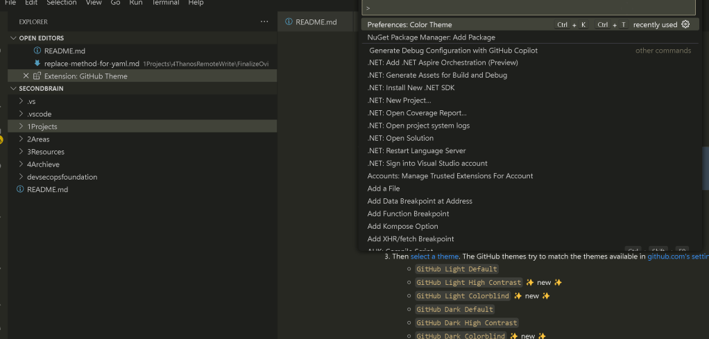Choose NuGet Package Manager: Add Package
Image resolution: width=709 pixels, height=339 pixels.
point(530,37)
